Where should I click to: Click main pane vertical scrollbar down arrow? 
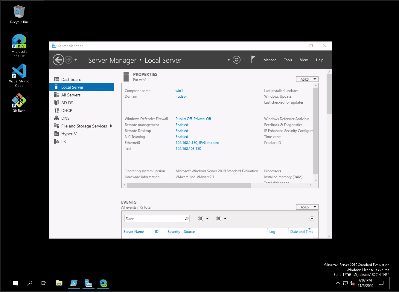pyautogui.click(x=329, y=236)
